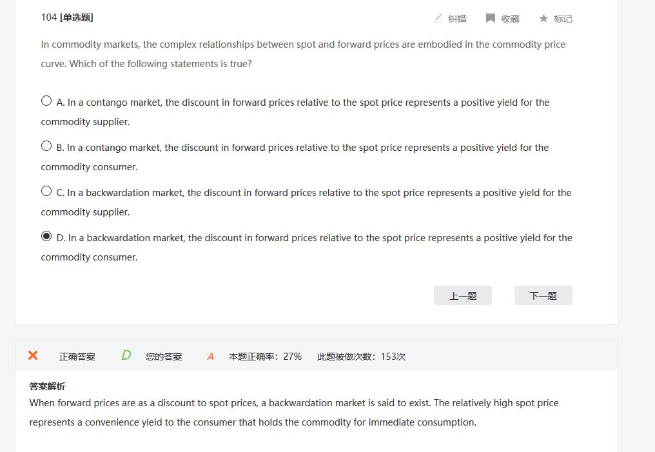
Task: Go to previous question with 上一题
Action: [x=463, y=295]
